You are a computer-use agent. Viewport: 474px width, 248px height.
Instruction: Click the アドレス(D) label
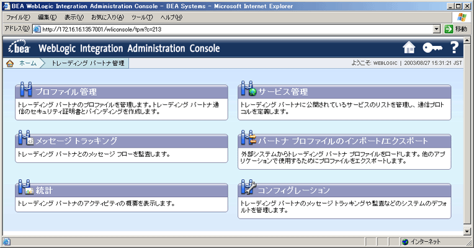(x=17, y=29)
